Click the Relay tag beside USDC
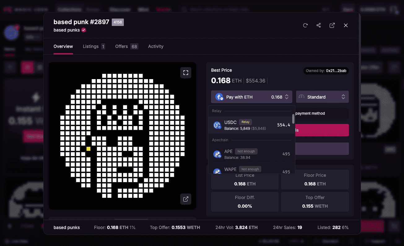This screenshot has width=404, height=246. (x=245, y=122)
